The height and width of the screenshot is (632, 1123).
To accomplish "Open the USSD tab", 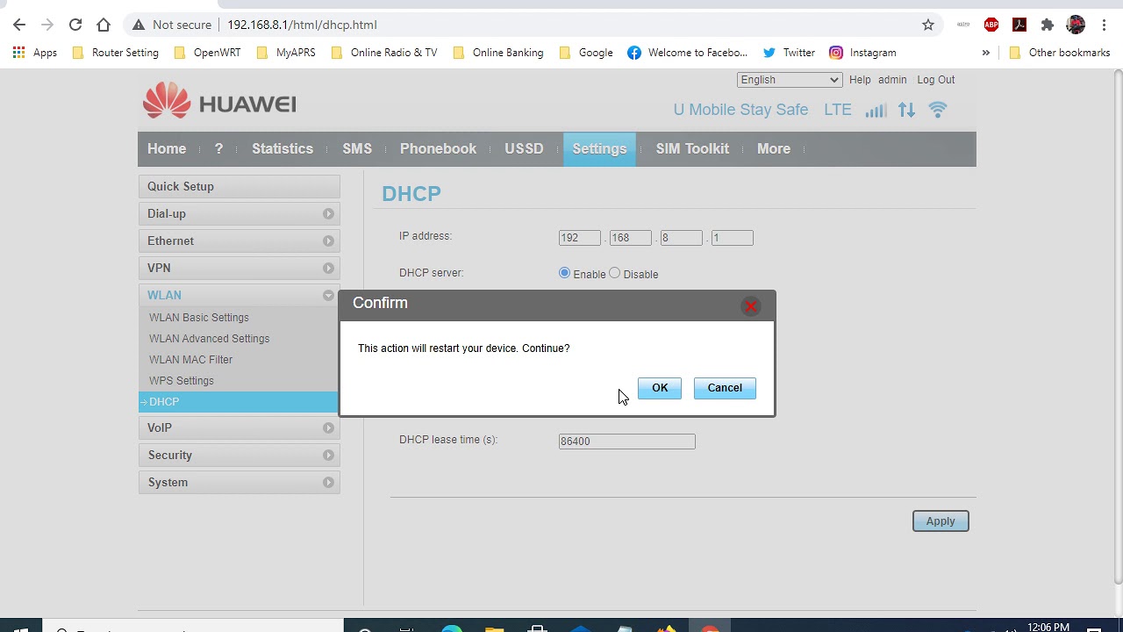I will (524, 149).
